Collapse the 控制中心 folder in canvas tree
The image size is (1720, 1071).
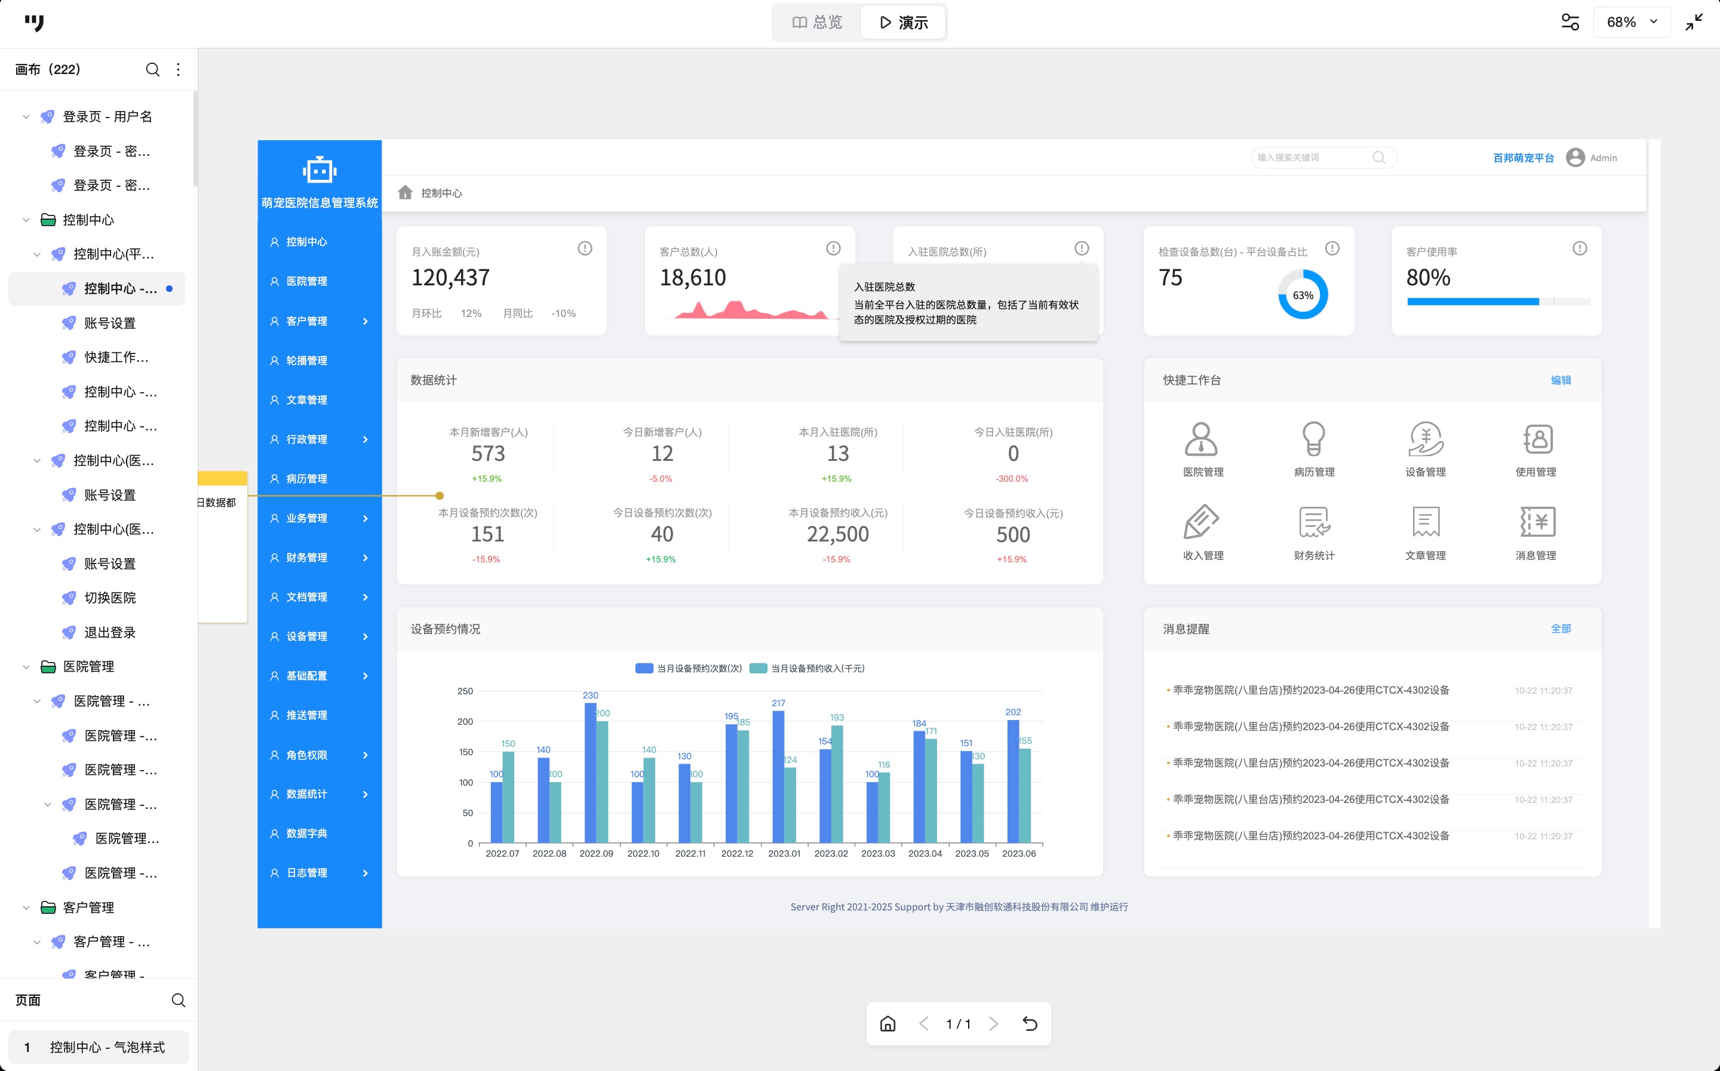(26, 220)
